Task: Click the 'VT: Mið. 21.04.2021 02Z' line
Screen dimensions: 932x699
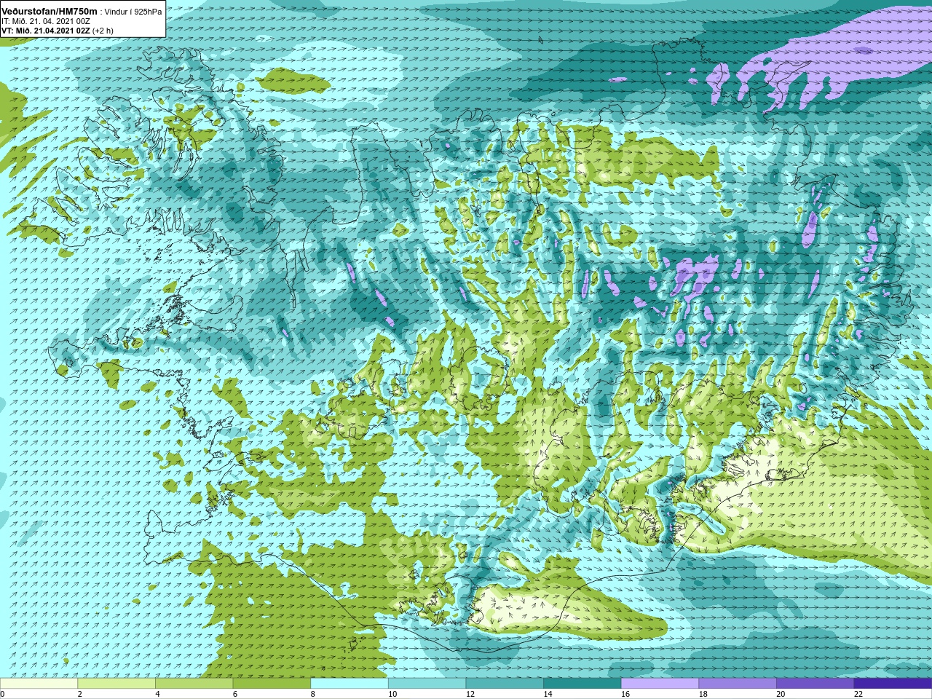Action: point(46,31)
